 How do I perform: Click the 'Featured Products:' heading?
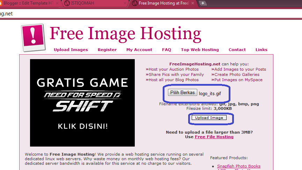click(229, 158)
